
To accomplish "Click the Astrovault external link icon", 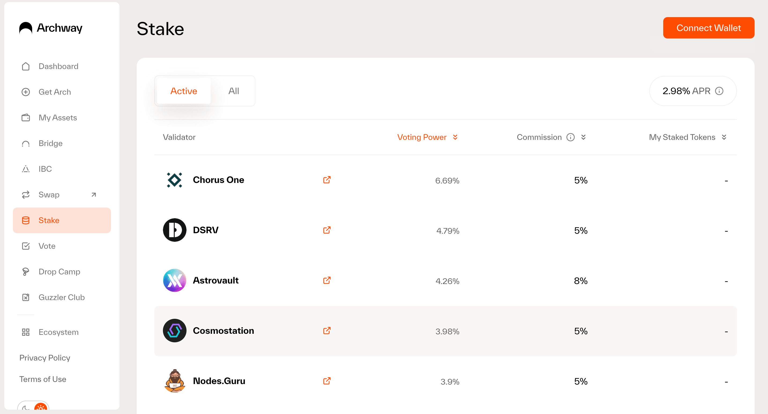I will [327, 281].
